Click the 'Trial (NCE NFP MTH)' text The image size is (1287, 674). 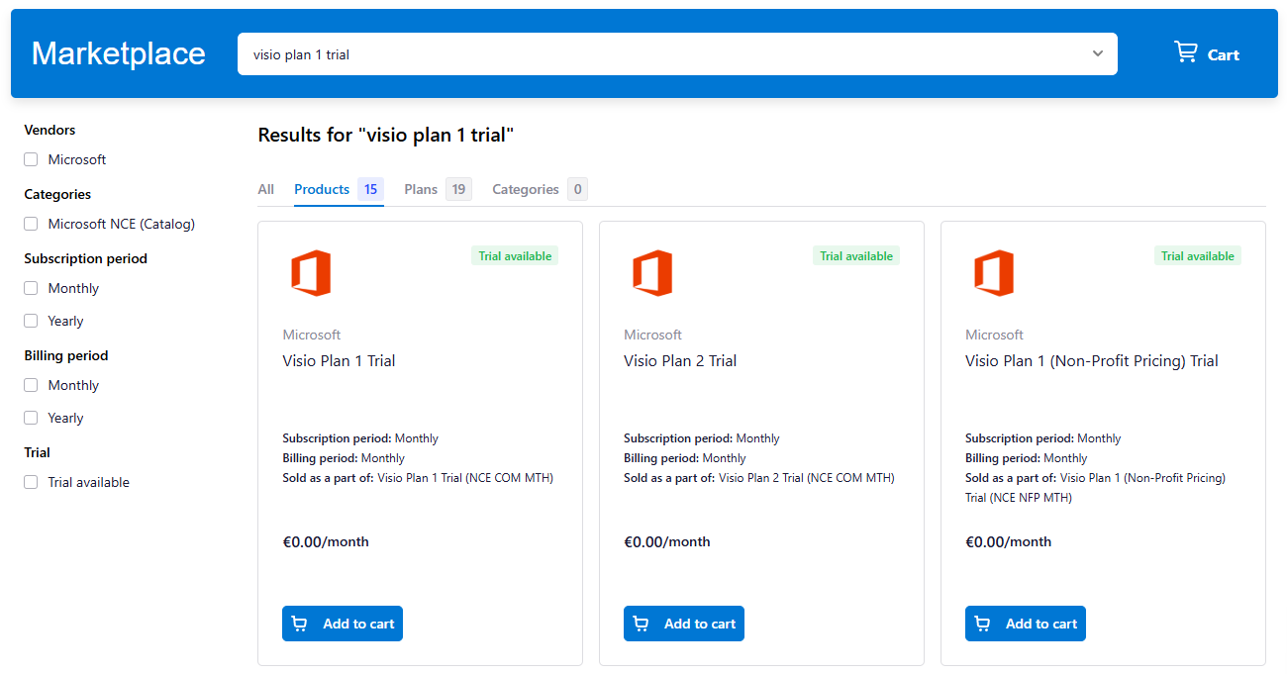coord(1019,498)
